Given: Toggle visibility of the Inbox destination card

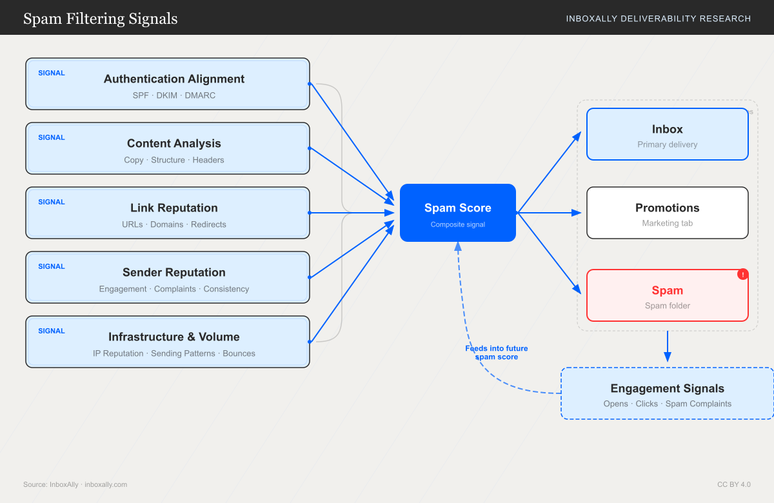Looking at the screenshot, I should (667, 134).
